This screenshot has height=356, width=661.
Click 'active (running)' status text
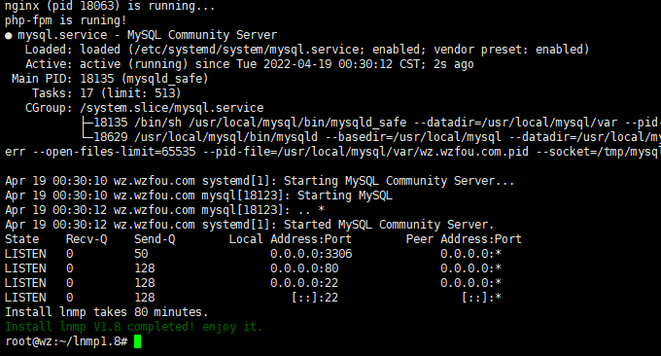(x=133, y=64)
